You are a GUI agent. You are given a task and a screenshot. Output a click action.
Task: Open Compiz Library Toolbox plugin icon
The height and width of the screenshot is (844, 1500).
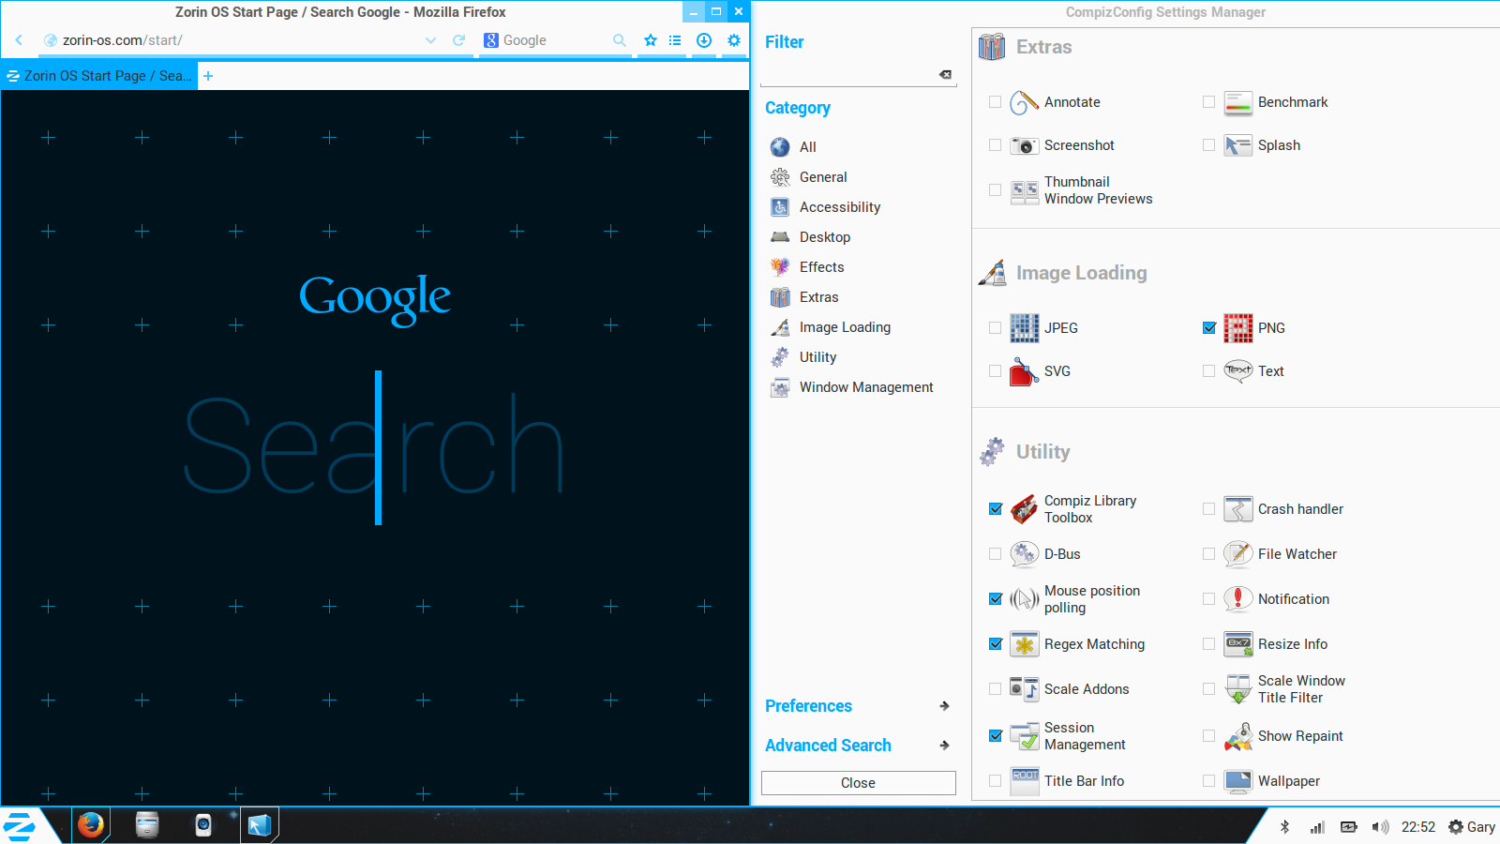[1024, 509]
